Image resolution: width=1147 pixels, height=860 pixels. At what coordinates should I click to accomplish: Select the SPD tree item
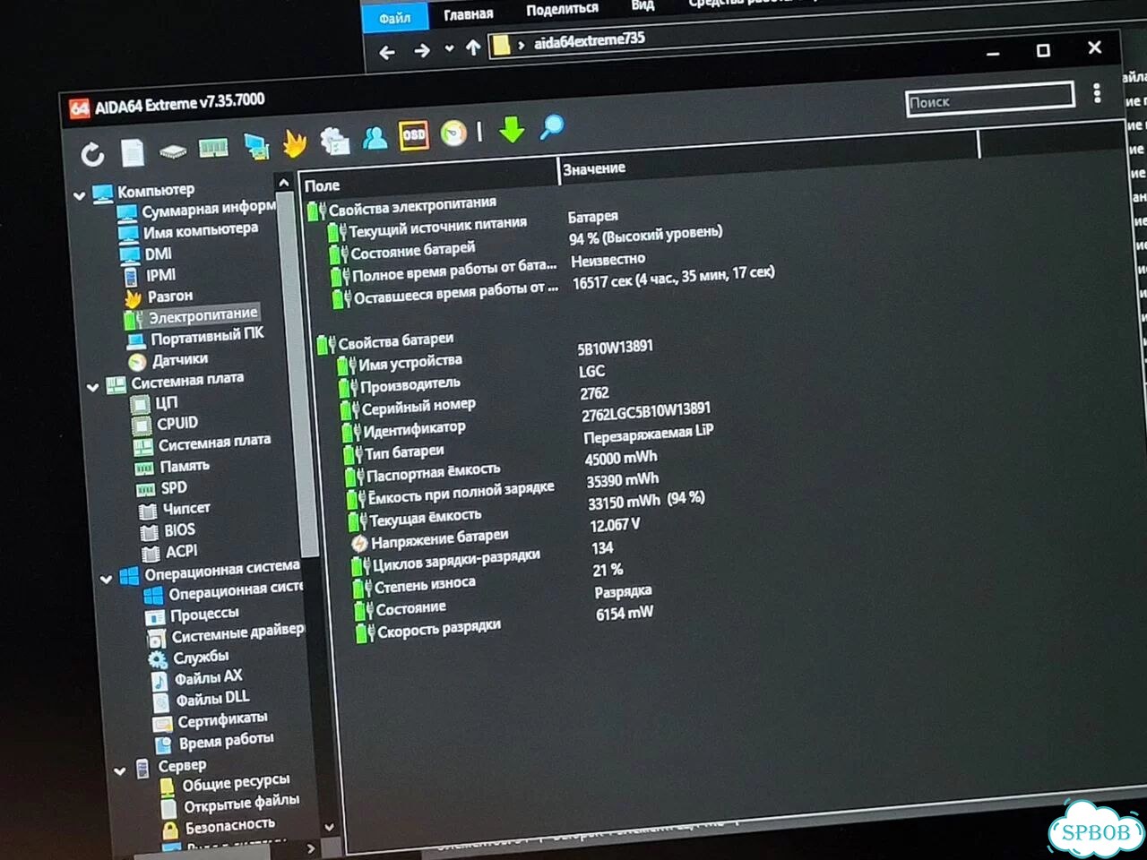click(x=162, y=489)
